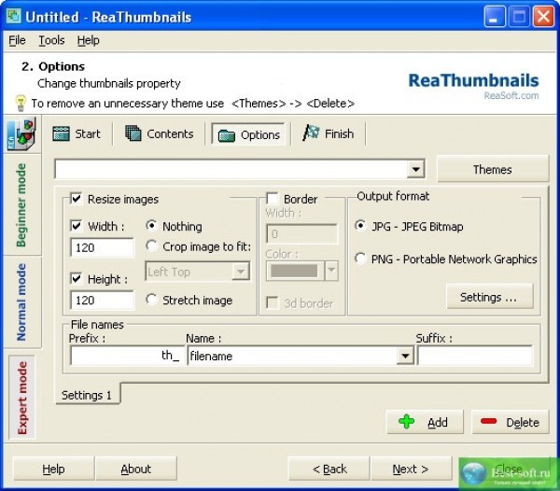The height and width of the screenshot is (491, 560).
Task: Go to the Start step
Action: coord(77,133)
